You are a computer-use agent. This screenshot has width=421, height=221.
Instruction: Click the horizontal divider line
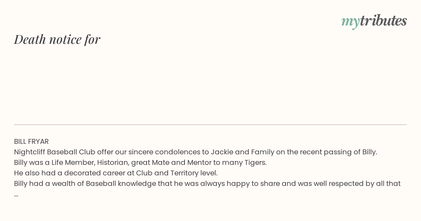pyautogui.click(x=210, y=125)
